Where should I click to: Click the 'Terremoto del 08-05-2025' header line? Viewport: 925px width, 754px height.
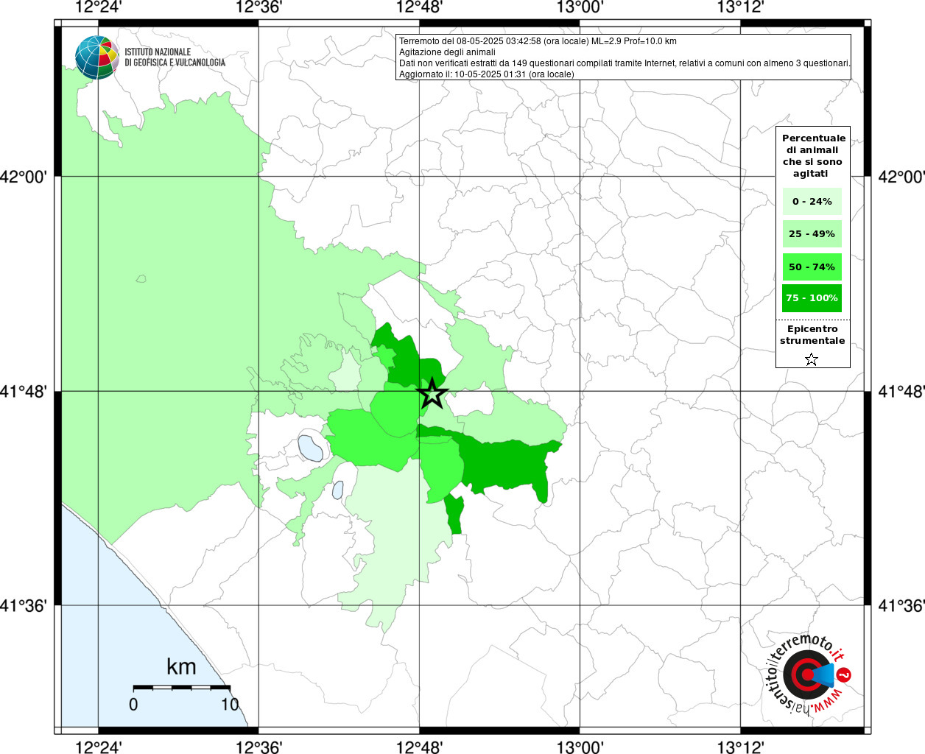point(538,41)
